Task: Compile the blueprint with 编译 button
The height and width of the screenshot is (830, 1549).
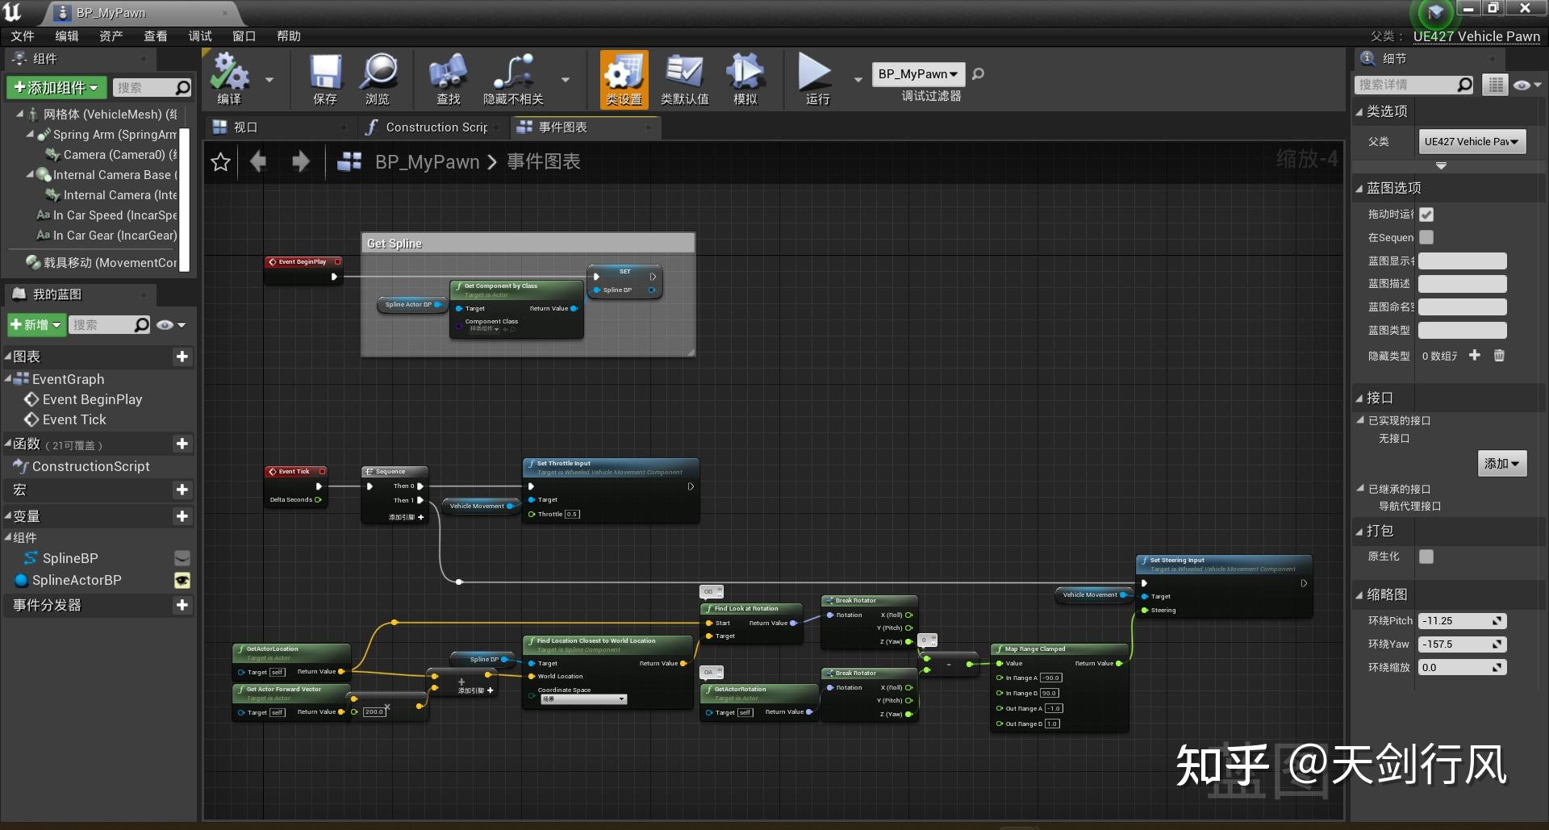Action: click(x=230, y=78)
